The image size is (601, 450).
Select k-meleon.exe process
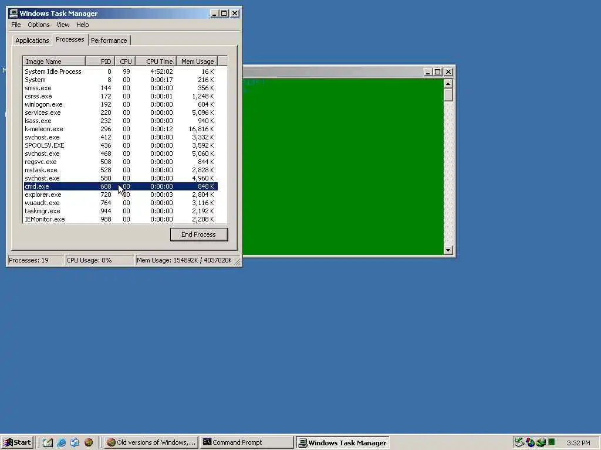tap(120, 129)
